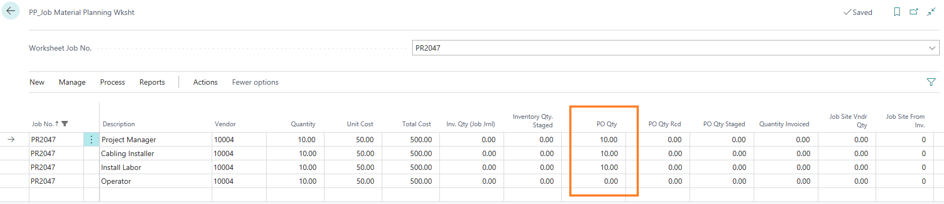Expand Worksheet Job No. dropdown arrow
This screenshot has width=944, height=204.
tap(932, 48)
